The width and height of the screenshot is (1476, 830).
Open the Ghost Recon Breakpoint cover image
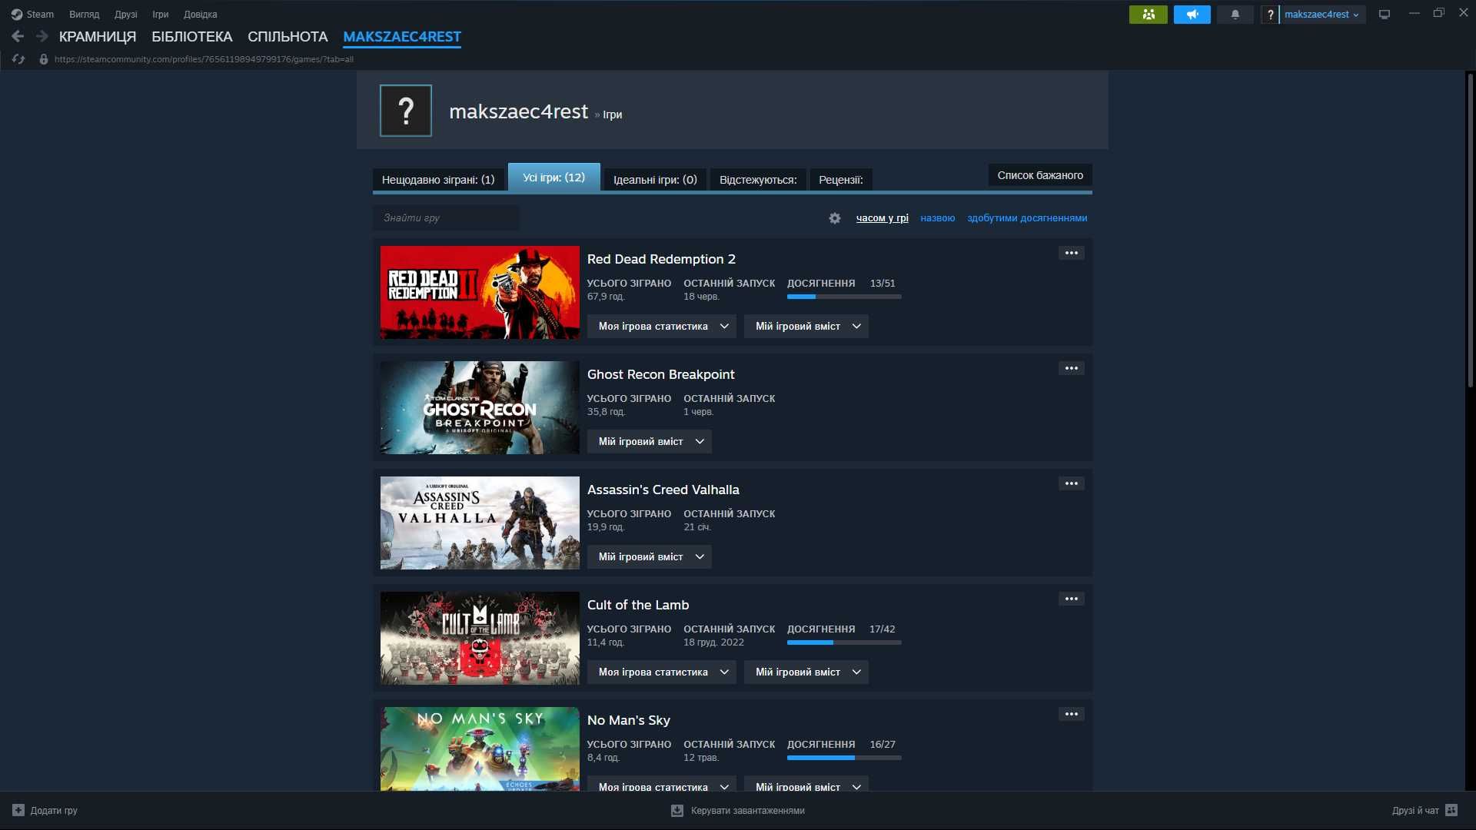pyautogui.click(x=480, y=407)
